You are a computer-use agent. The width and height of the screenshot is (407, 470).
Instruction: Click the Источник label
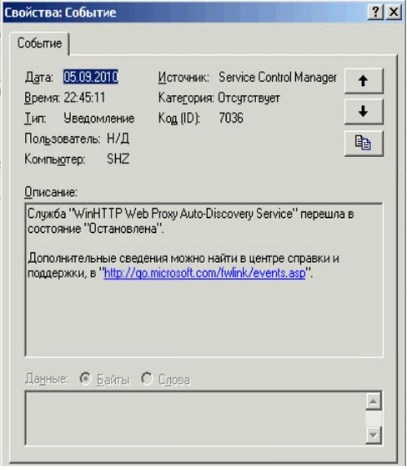coord(183,78)
